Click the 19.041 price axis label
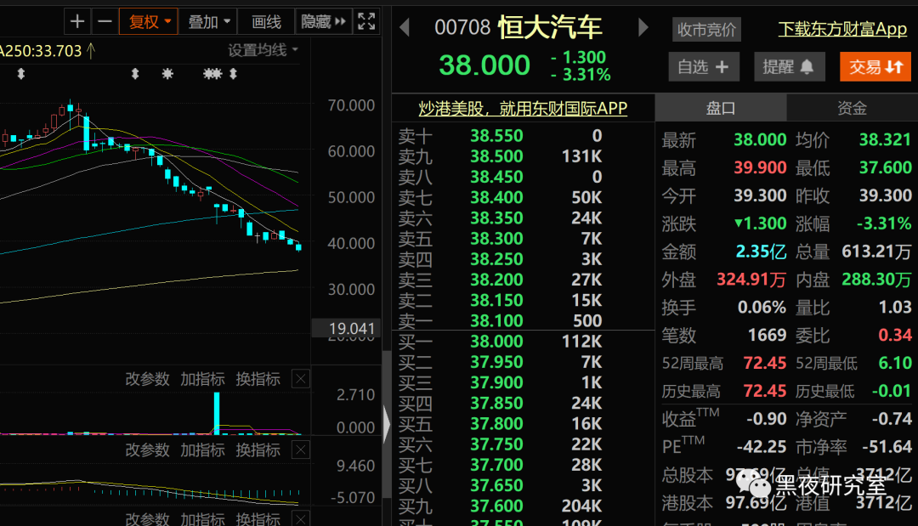This screenshot has height=526, width=918. pyautogui.click(x=347, y=328)
